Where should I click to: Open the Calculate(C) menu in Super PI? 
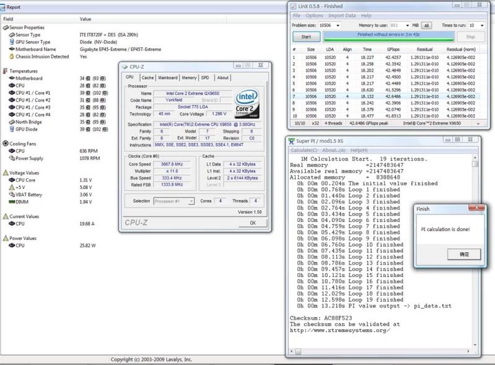click(x=304, y=151)
